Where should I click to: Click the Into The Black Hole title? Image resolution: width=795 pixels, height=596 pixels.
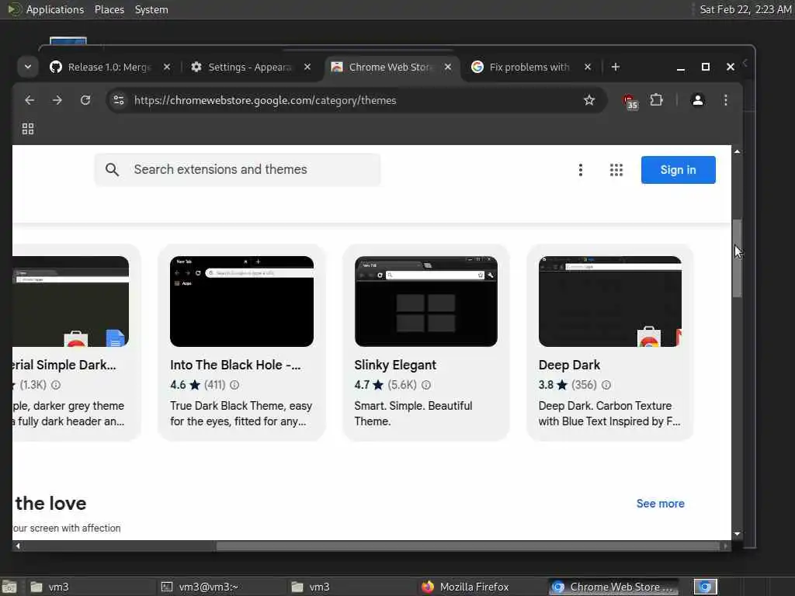tap(235, 365)
